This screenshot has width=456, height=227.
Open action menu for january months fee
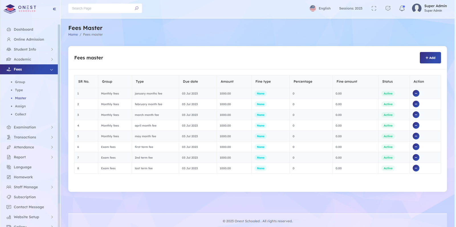point(416,93)
